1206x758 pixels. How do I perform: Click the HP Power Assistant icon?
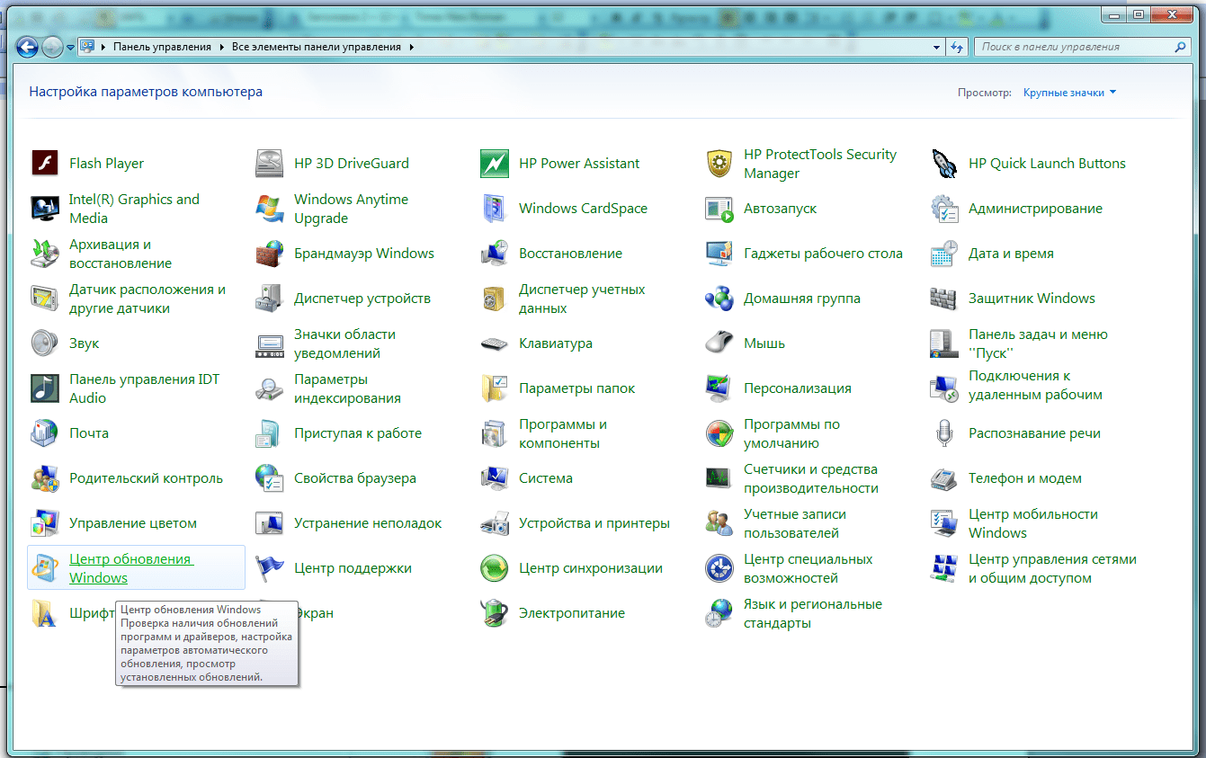(495, 164)
